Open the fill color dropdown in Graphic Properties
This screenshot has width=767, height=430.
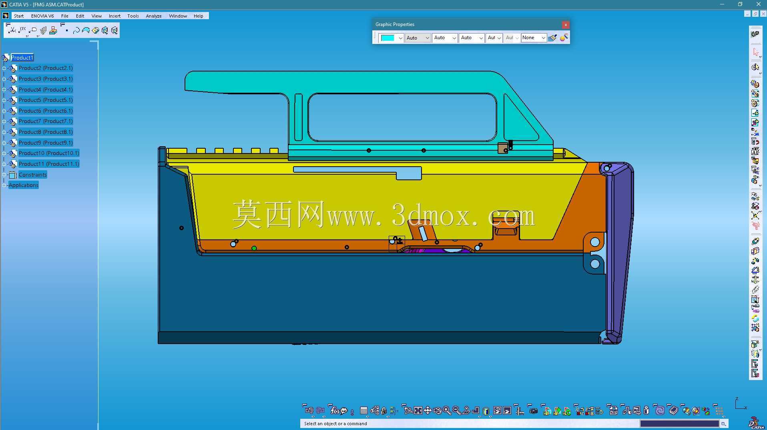[x=400, y=38]
